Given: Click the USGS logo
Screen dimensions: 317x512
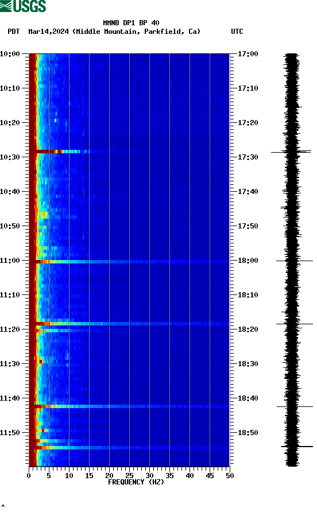Looking at the screenshot, I should tap(23, 6).
